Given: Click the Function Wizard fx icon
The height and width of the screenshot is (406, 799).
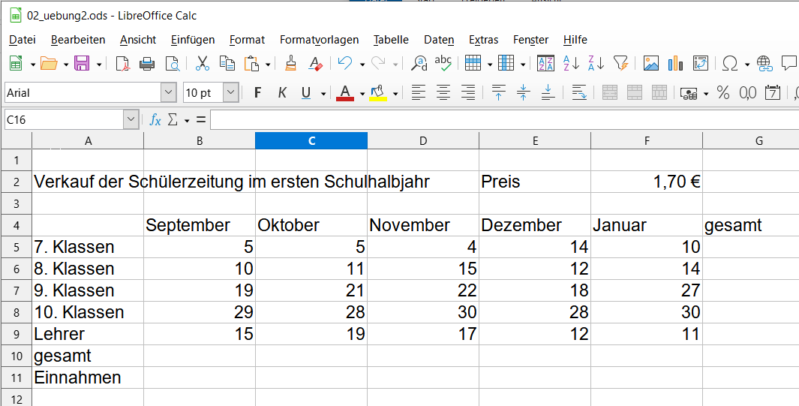Looking at the screenshot, I should pyautogui.click(x=155, y=119).
